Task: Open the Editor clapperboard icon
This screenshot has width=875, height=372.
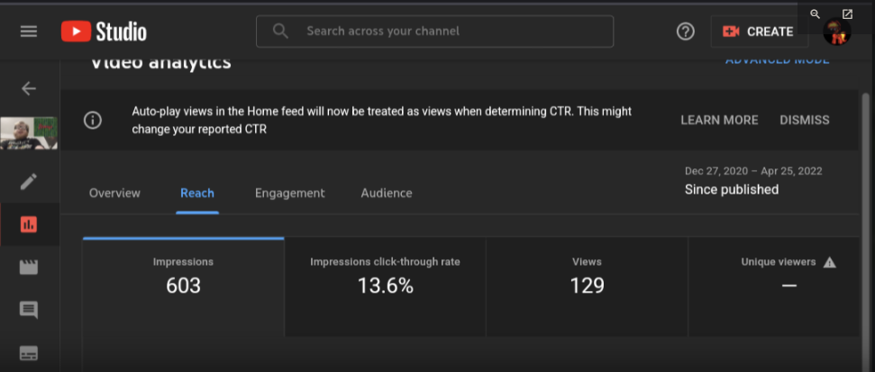Action: coord(29,268)
